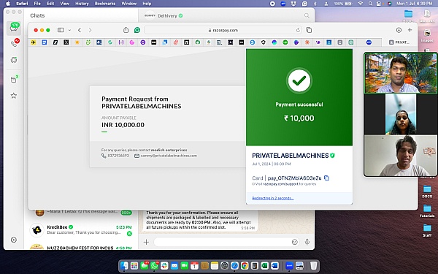Open the yellow airplane pinned tab
The image size is (438, 274).
pos(34,42)
